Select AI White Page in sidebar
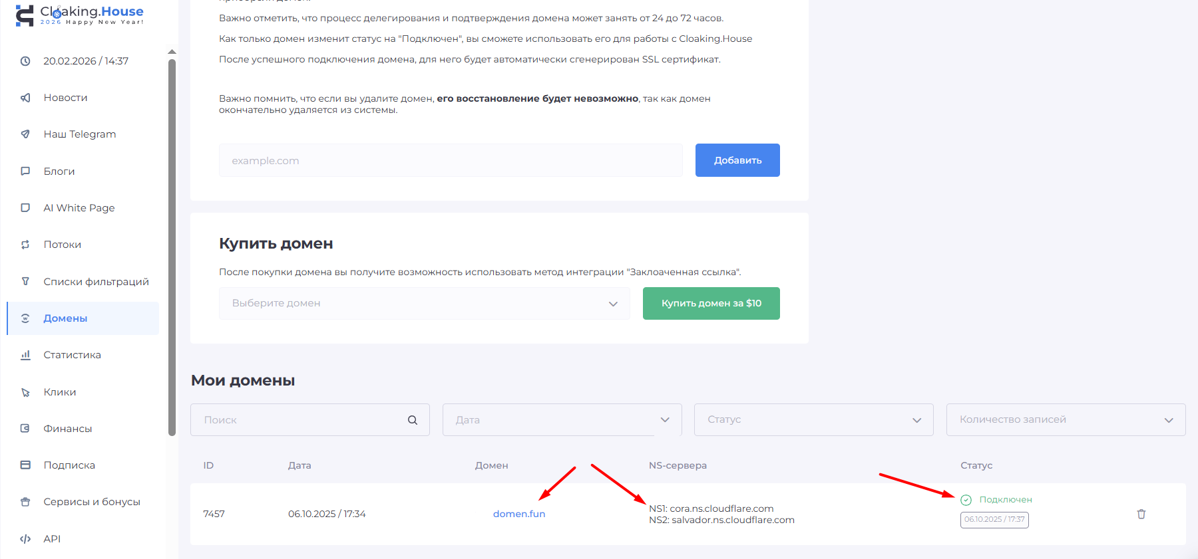 79,208
